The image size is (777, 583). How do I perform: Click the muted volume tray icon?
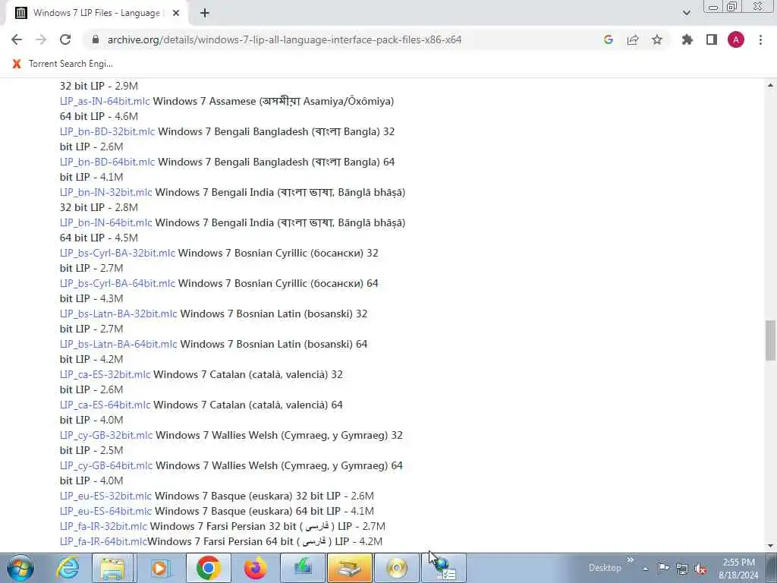[700, 569]
